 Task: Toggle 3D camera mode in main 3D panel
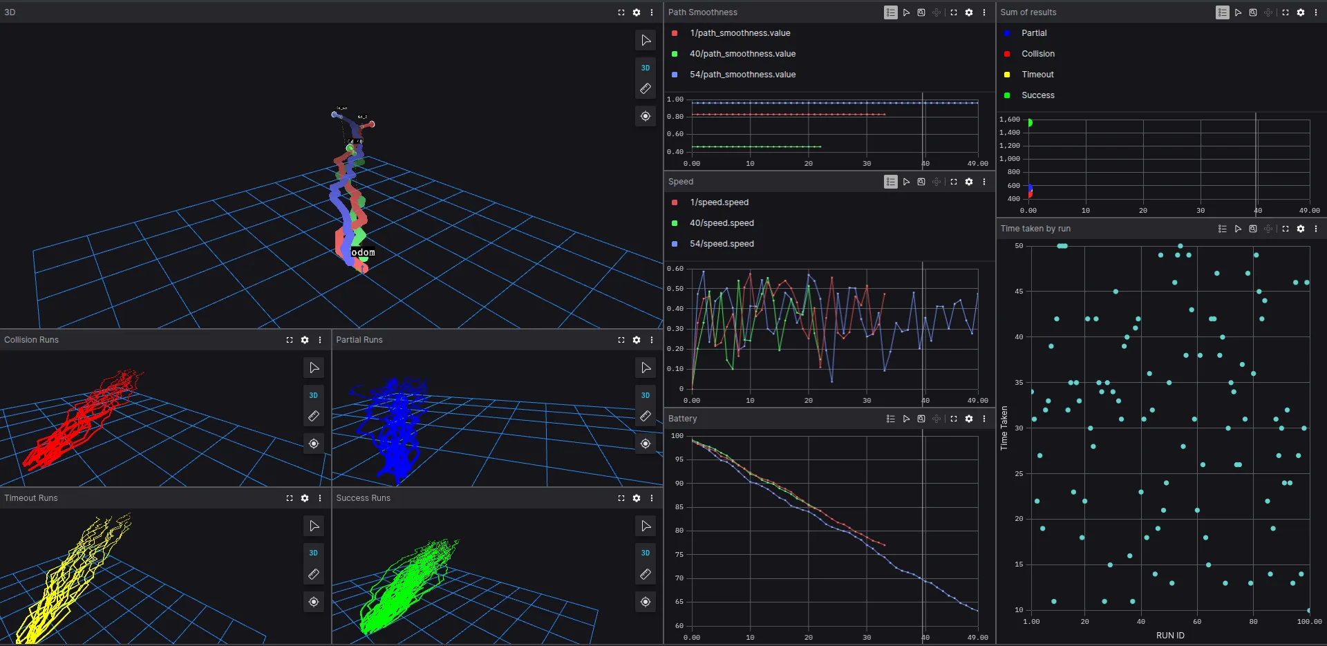pos(646,68)
